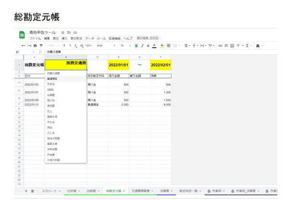Increase decimal places
Image resolution: width=285 pixels, height=200 pixels.
pyautogui.click(x=81, y=46)
